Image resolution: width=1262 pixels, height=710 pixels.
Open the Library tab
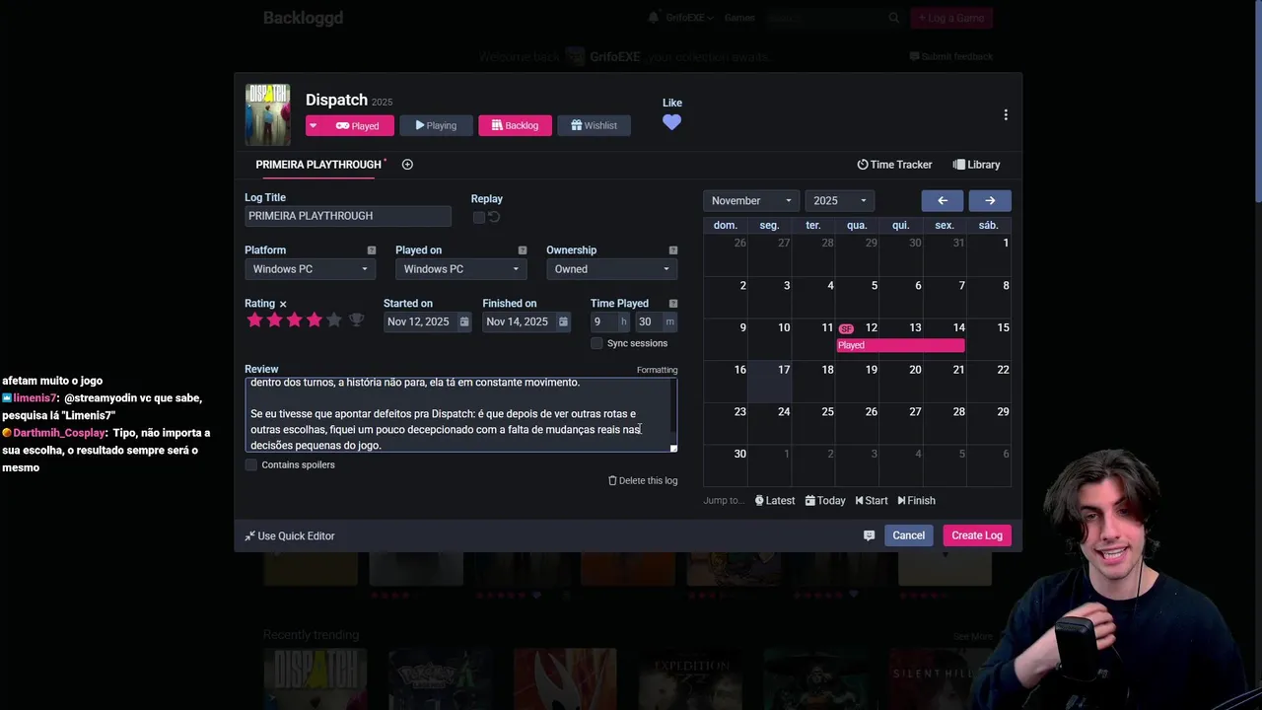(976, 165)
